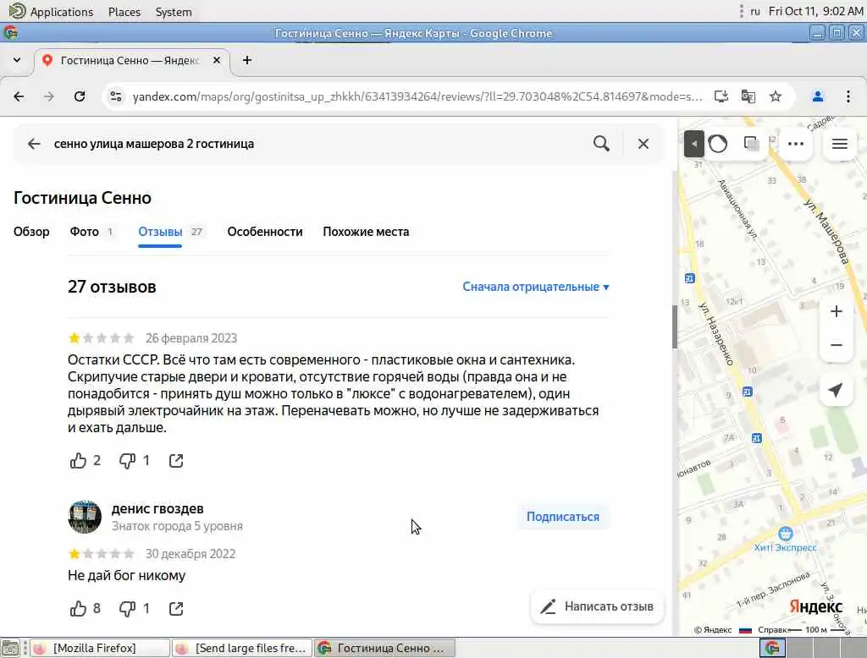
Task: Reload the page
Action: point(80,96)
